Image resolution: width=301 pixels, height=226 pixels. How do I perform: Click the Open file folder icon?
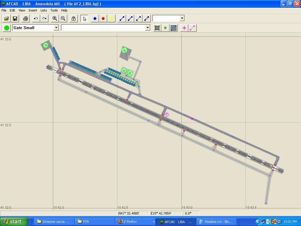tap(6, 19)
